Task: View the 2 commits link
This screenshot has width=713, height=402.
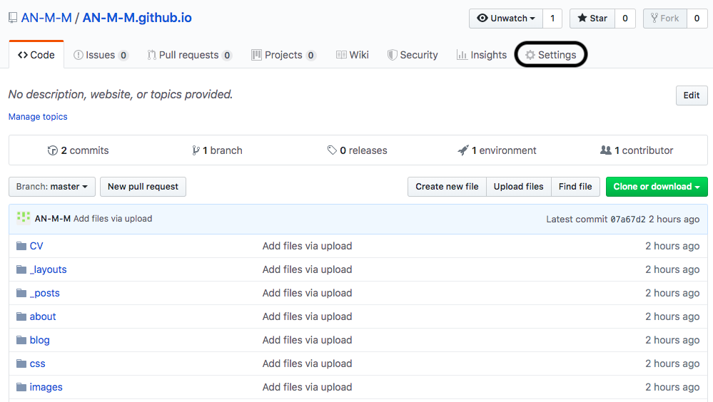Action: [x=79, y=150]
